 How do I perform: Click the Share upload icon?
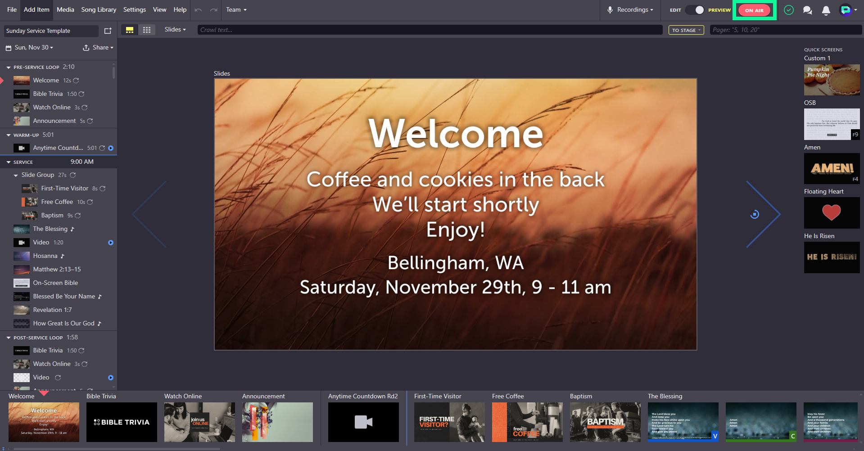tap(86, 48)
